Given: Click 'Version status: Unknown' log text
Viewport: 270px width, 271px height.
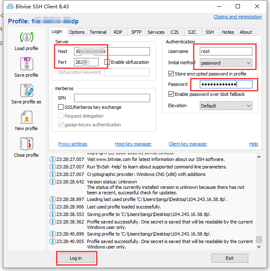Looking at the screenshot, I should point(112,182).
